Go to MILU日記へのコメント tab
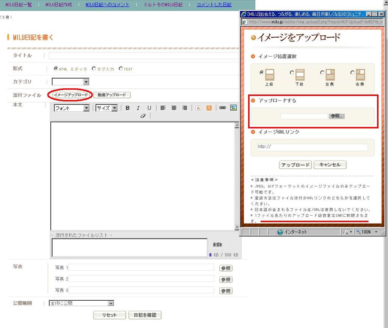 108,5
